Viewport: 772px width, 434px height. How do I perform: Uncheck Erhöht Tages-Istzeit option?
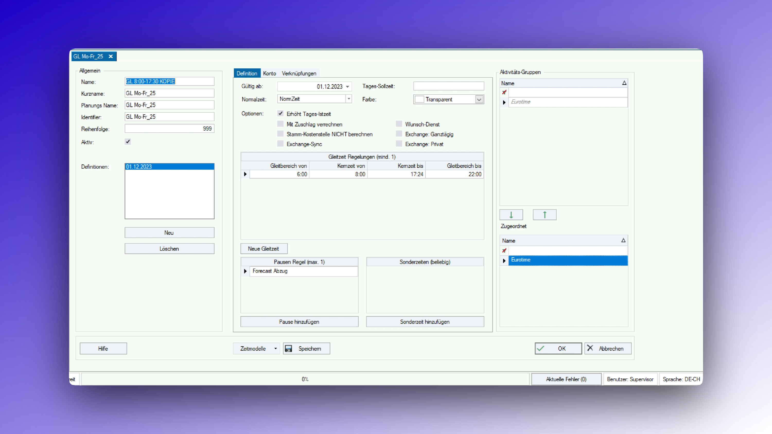280,114
